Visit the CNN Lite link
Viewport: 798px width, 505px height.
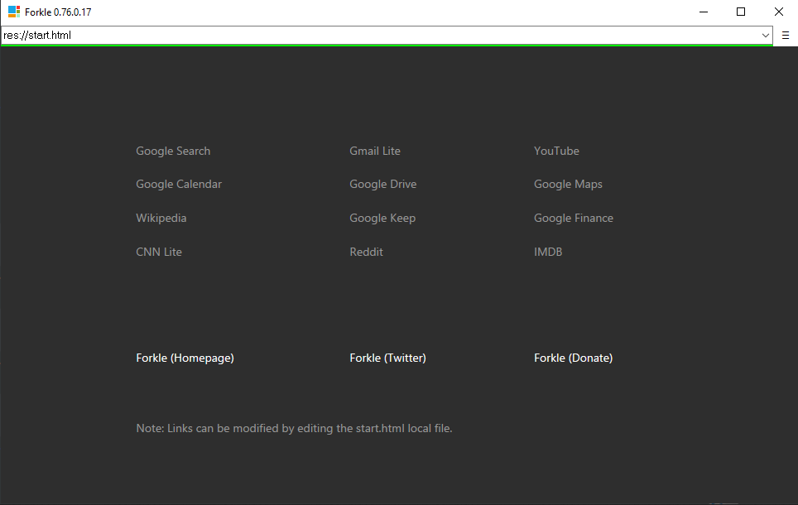pos(159,252)
